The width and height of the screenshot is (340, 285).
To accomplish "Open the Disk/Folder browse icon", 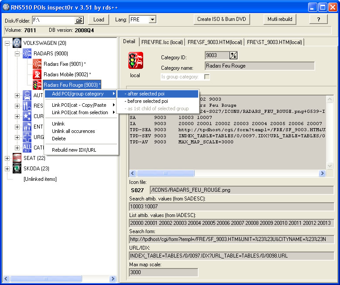I will point(79,20).
